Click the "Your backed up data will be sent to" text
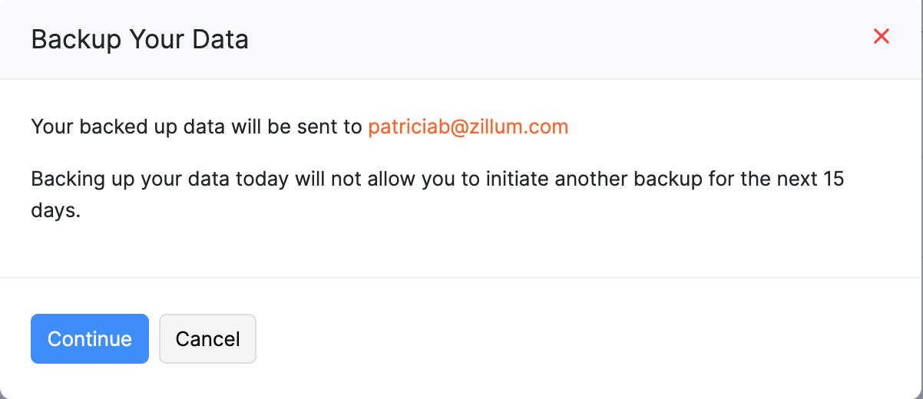Viewport: 923px width, 399px height. click(x=196, y=127)
